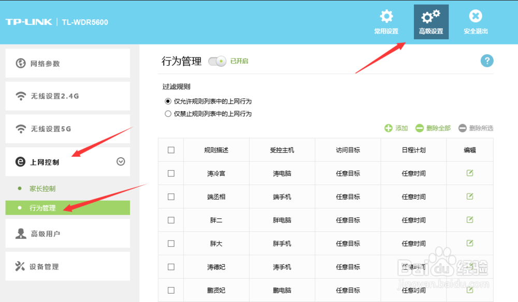Image resolution: width=518 pixels, height=302 pixels.
Task: Click the 无线设置5G wifi icon
Action: tap(21, 129)
